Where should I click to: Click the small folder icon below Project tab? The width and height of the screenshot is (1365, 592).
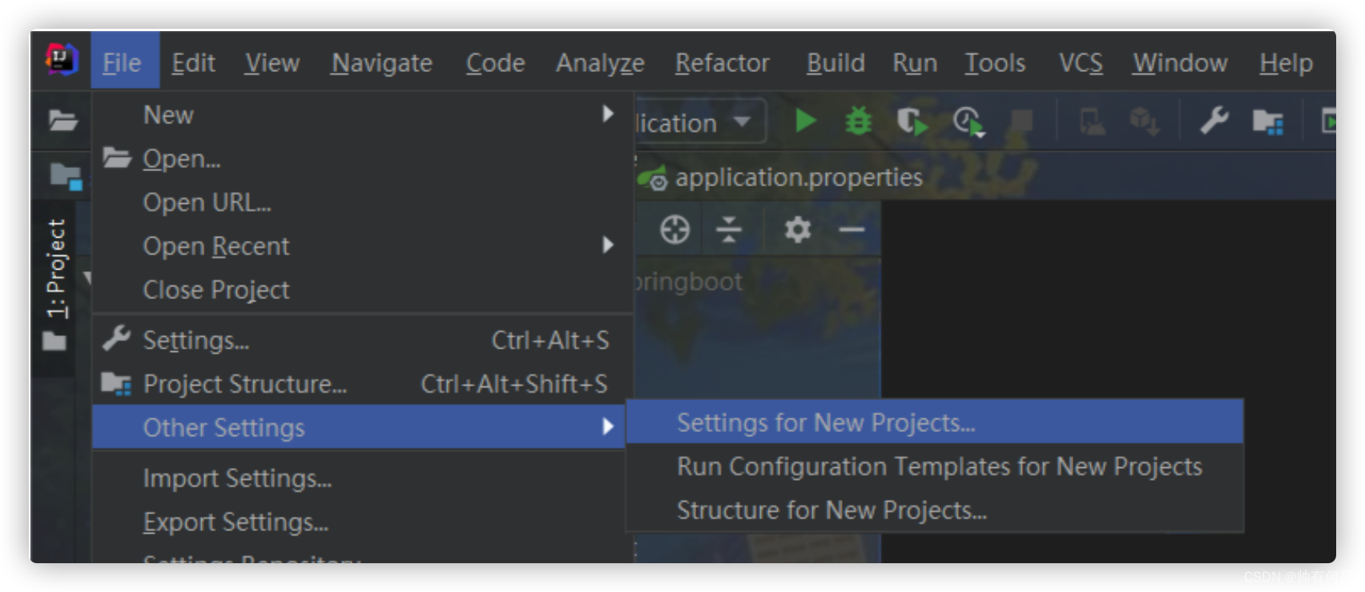point(54,342)
